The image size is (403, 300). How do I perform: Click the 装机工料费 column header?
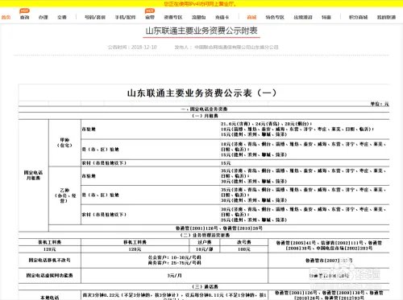[x=50, y=242]
